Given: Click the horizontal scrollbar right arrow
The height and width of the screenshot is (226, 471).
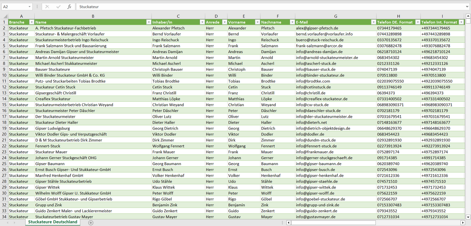Looking at the screenshot, I should coord(463,223).
